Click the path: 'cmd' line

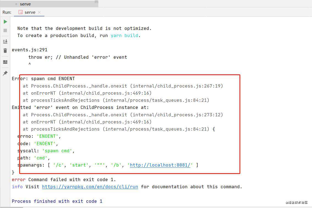[x=34, y=158]
